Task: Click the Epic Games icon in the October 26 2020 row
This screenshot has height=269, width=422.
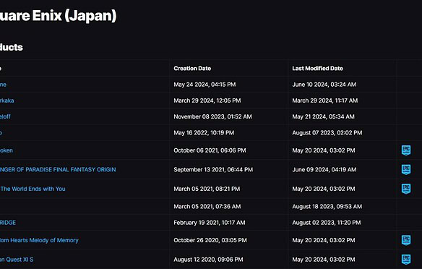Action: tap(406, 240)
